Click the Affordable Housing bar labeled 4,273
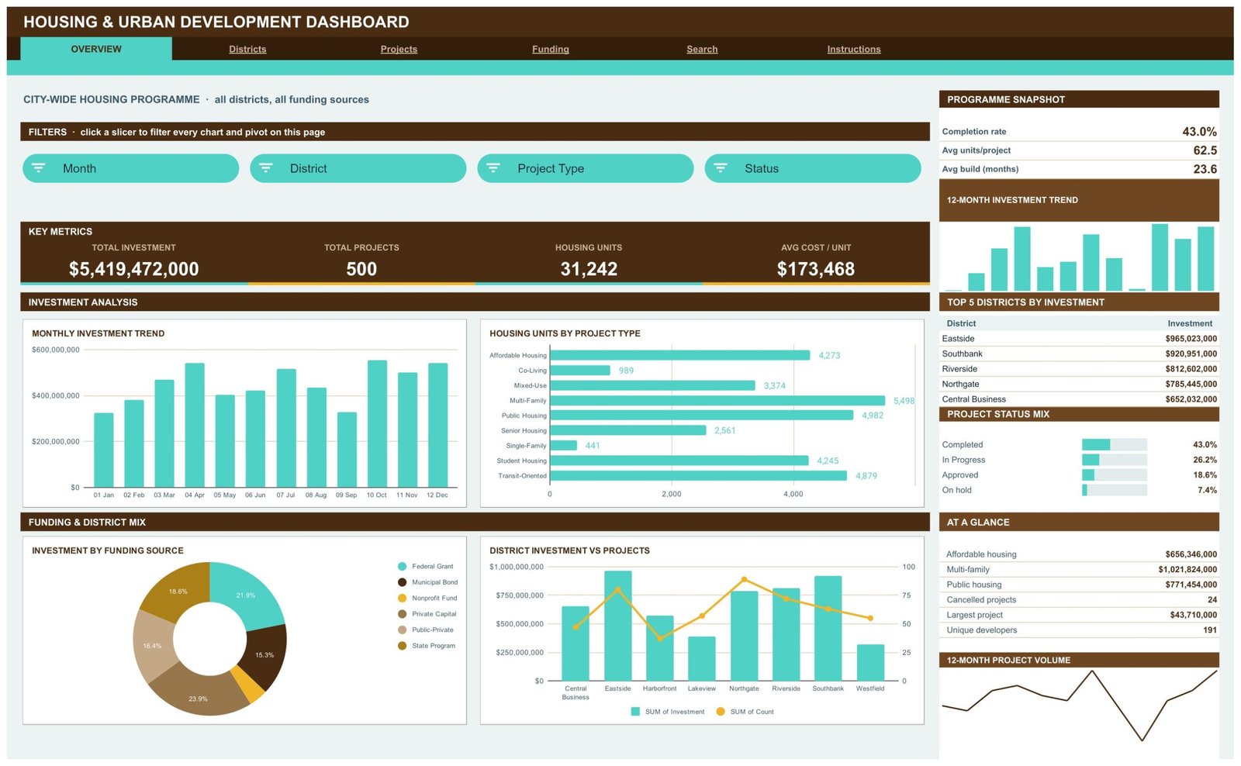The height and width of the screenshot is (766, 1241). [x=680, y=355]
